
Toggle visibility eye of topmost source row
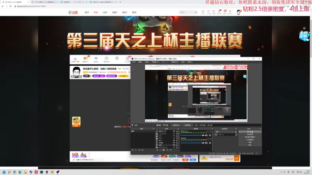pos(174,131)
